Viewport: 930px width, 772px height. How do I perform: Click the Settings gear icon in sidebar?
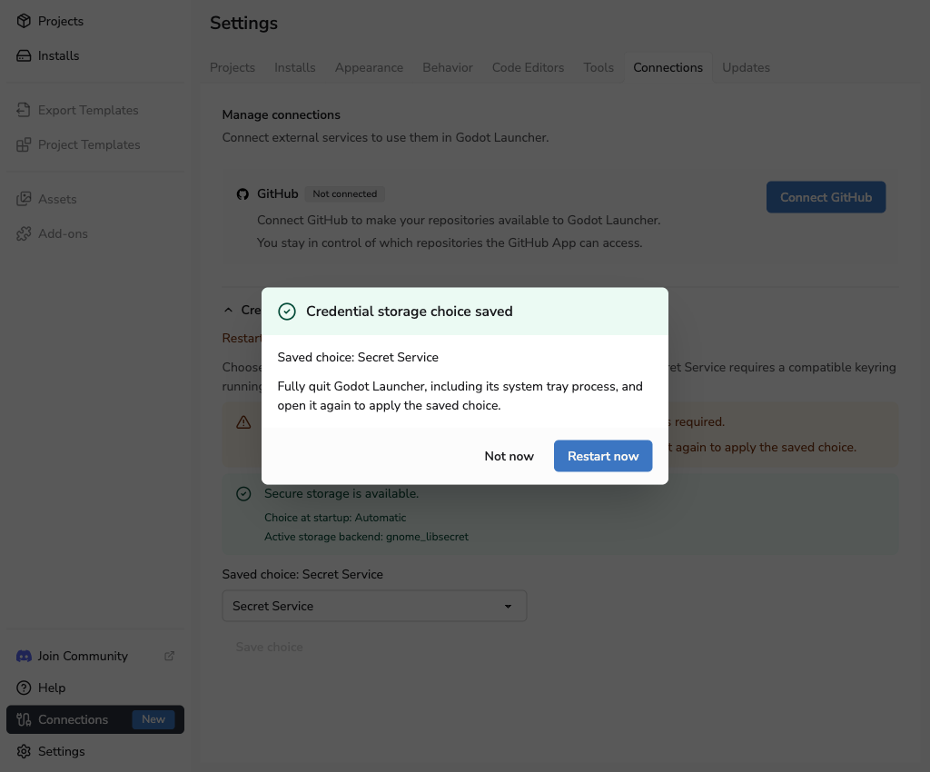point(24,751)
